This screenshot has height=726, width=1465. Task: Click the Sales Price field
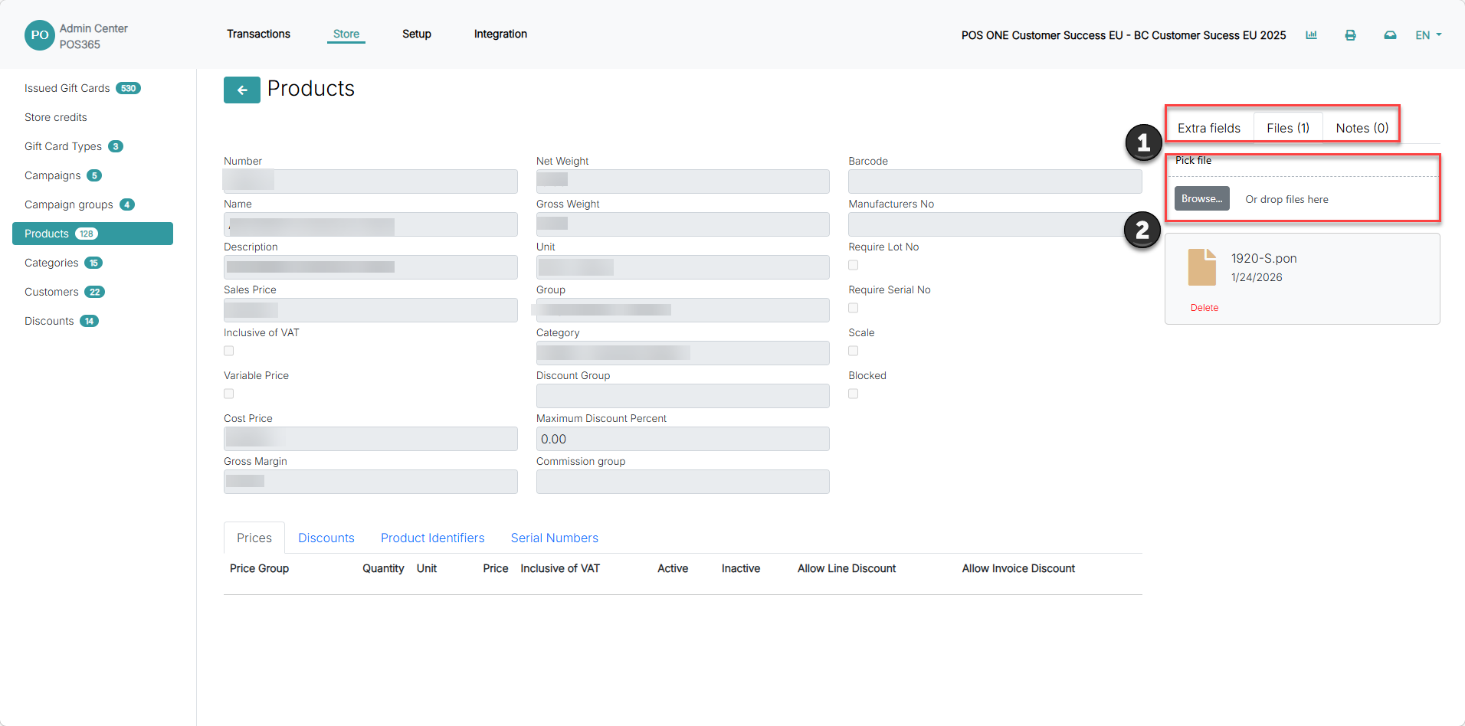(371, 310)
